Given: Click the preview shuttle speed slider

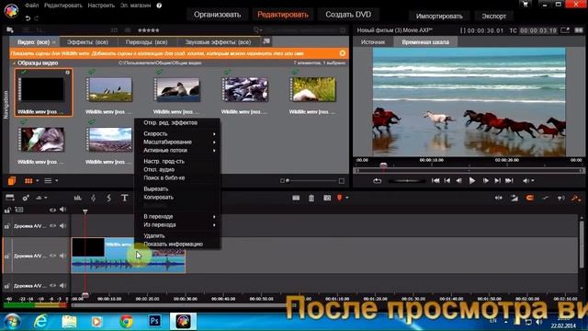Looking at the screenshot, I should [407, 181].
